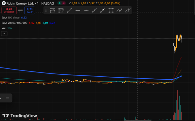The image size is (195, 121).
Task: Collapse the indicator legend with chevron
Action: tap(4, 34)
